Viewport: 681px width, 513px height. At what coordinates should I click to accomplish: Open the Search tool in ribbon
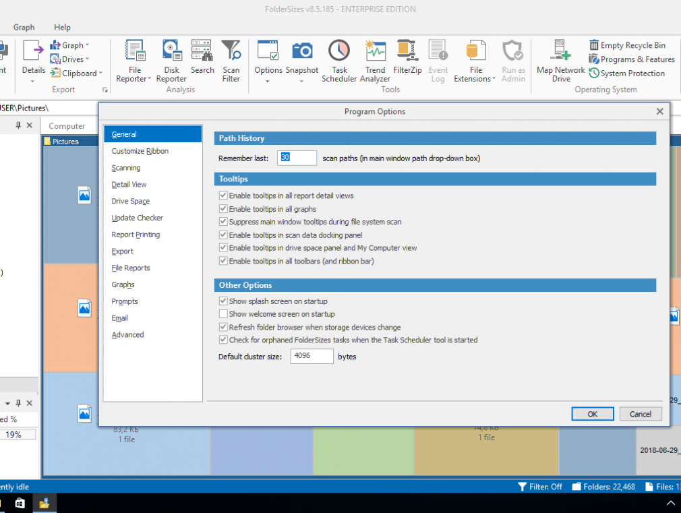pos(202,57)
